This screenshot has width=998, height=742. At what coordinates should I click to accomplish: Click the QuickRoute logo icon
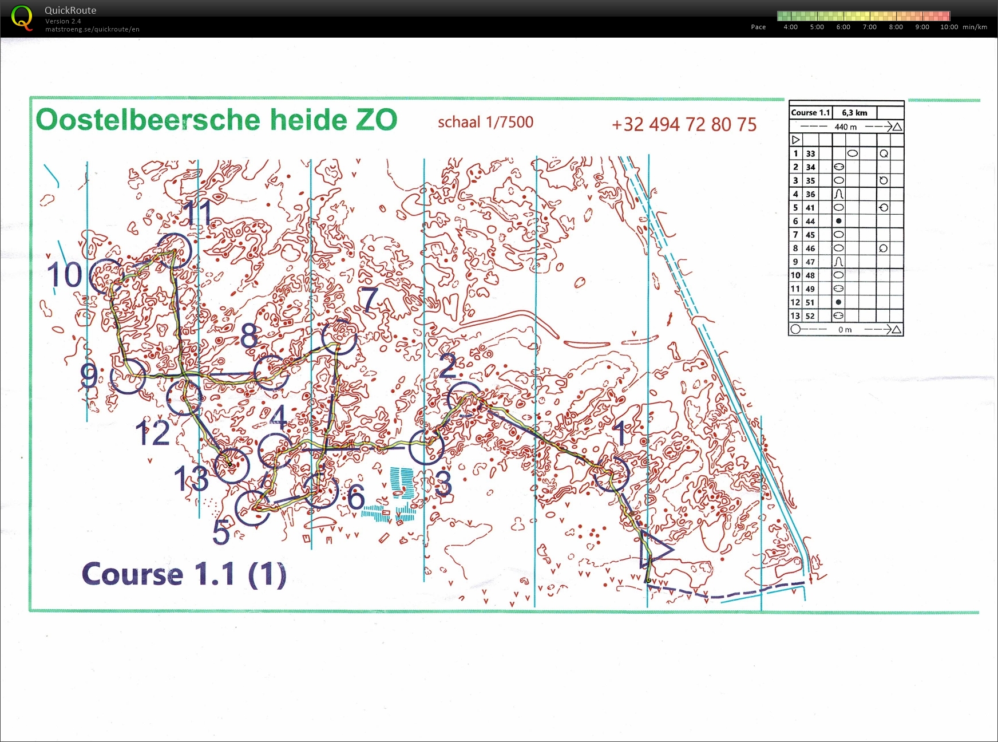click(22, 18)
